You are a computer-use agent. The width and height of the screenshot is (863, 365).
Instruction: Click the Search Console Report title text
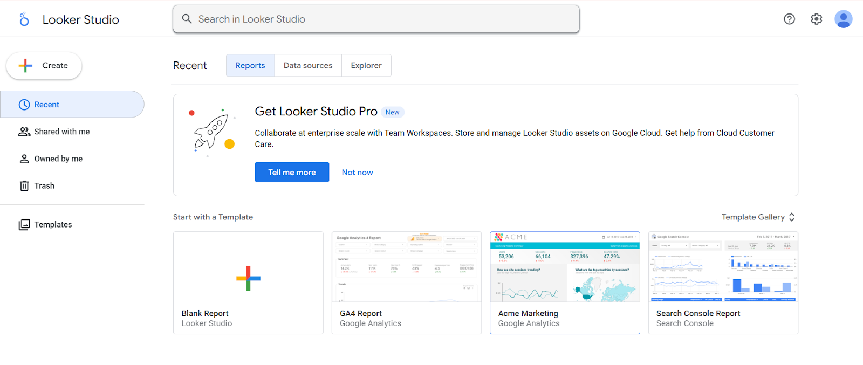(x=698, y=313)
